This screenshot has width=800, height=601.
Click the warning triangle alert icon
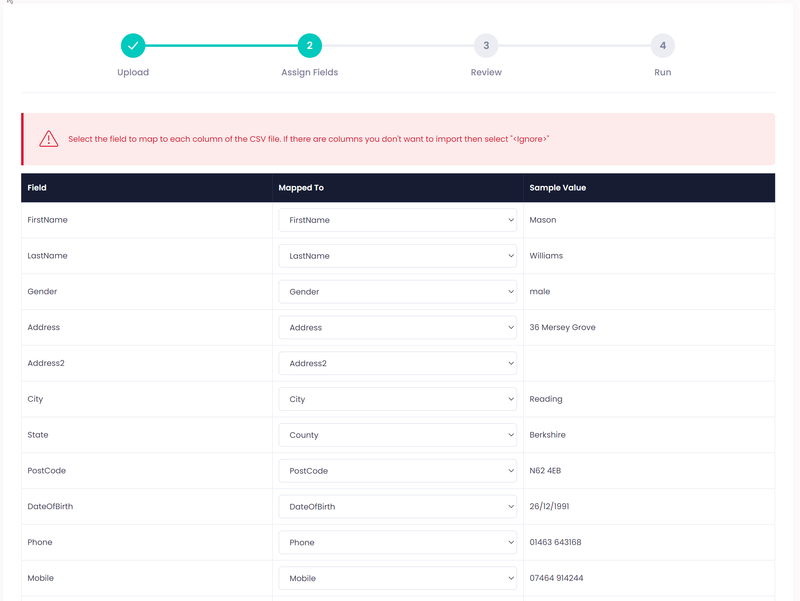(x=49, y=139)
